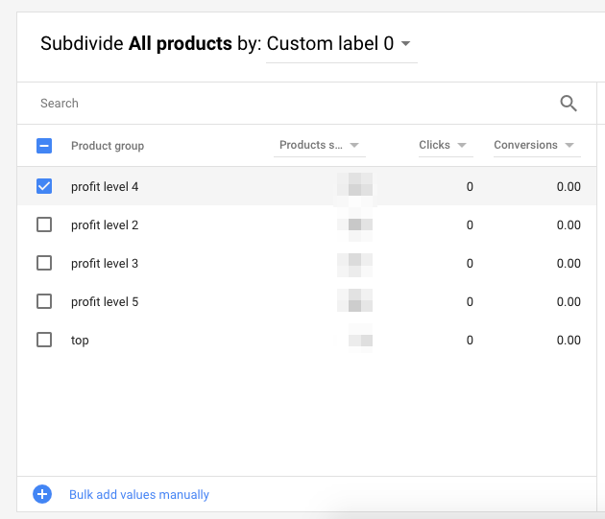This screenshot has height=519, width=605.
Task: Tick the checkbox for top group
Action: [44, 340]
